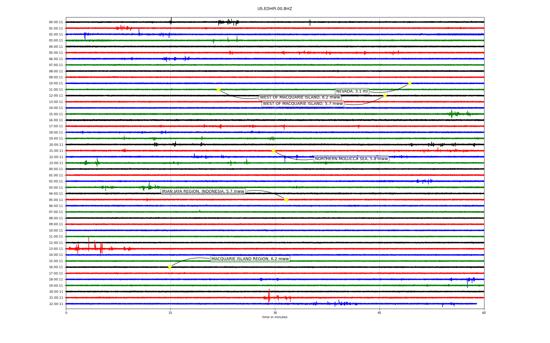Click the star marker for the Nevada event
The height and width of the screenshot is (343, 550).
410,83
